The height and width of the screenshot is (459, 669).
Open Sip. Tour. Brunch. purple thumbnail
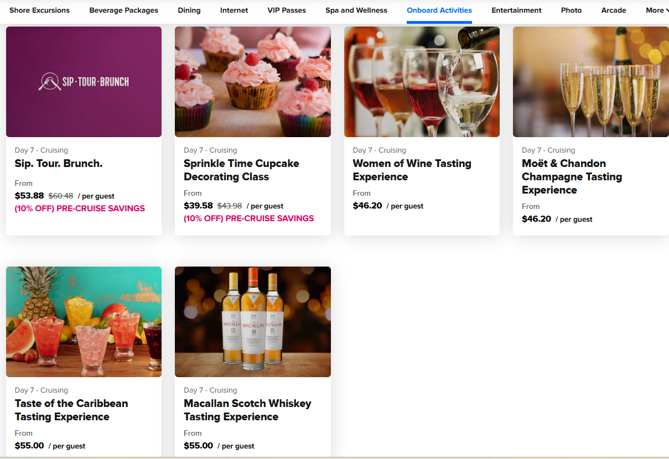(84, 82)
